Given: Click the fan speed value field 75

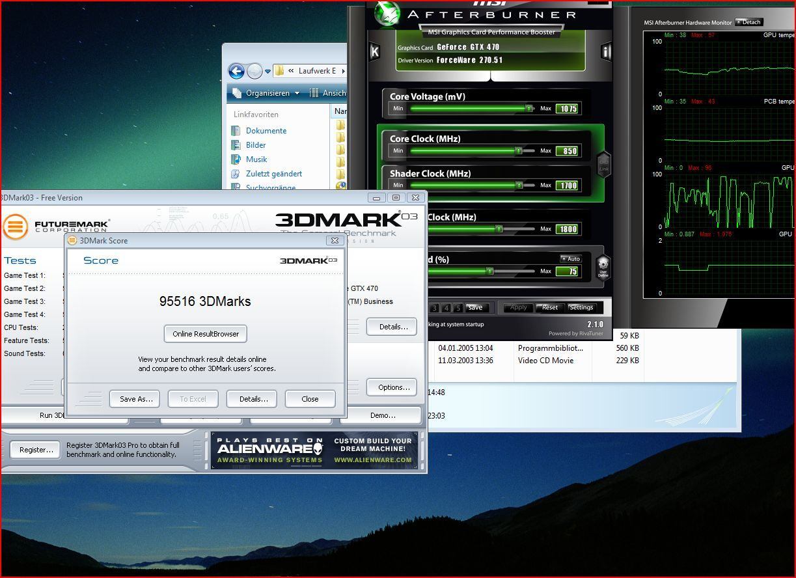Looking at the screenshot, I should click(x=567, y=271).
